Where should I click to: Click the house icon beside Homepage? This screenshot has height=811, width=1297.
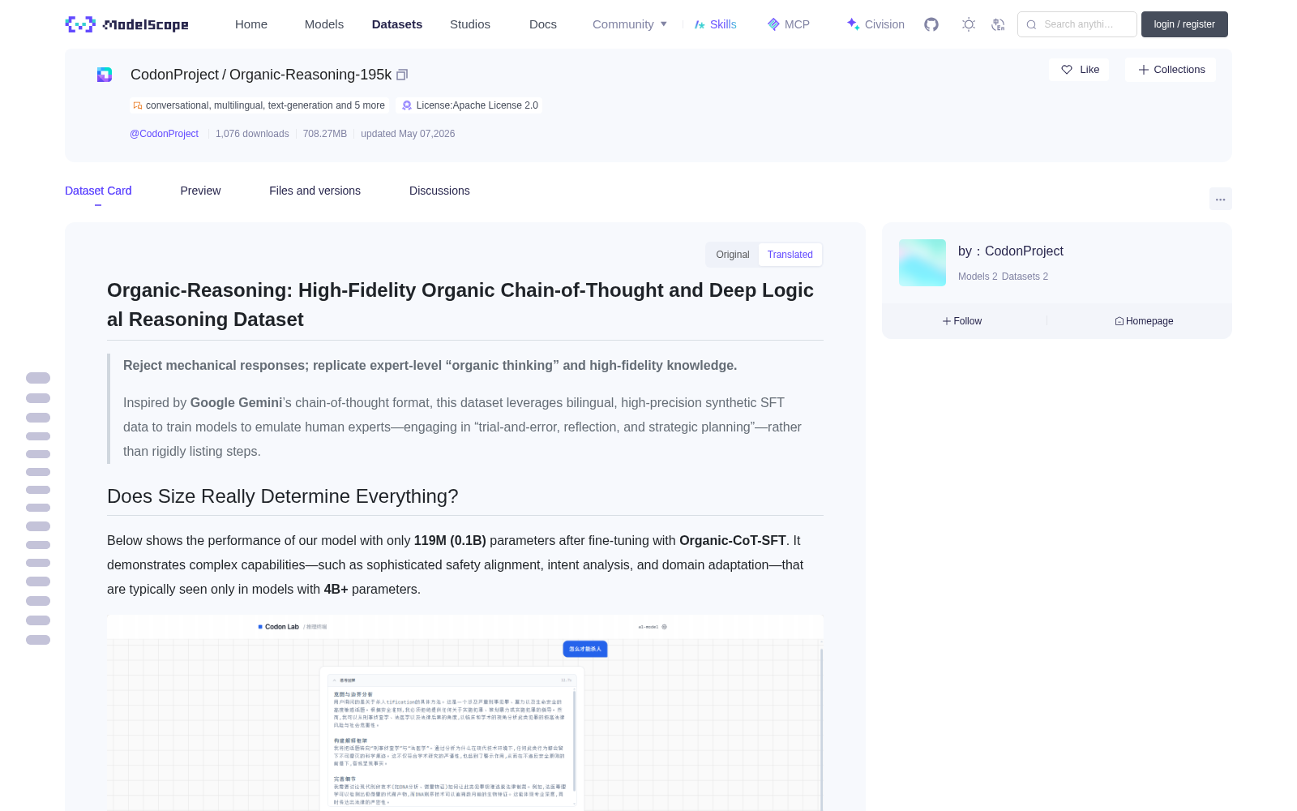pyautogui.click(x=1119, y=321)
